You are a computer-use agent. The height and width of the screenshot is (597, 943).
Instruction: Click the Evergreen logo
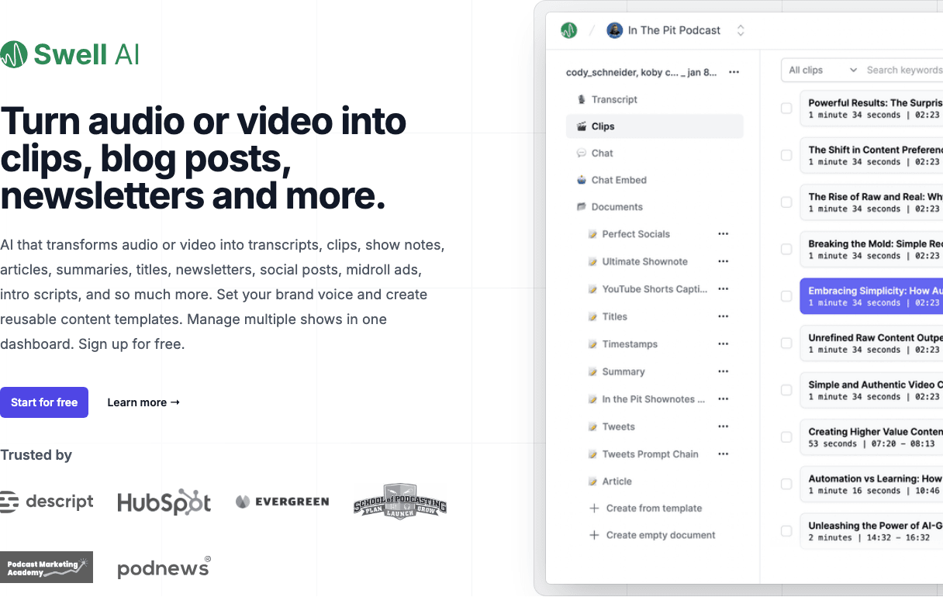point(282,502)
